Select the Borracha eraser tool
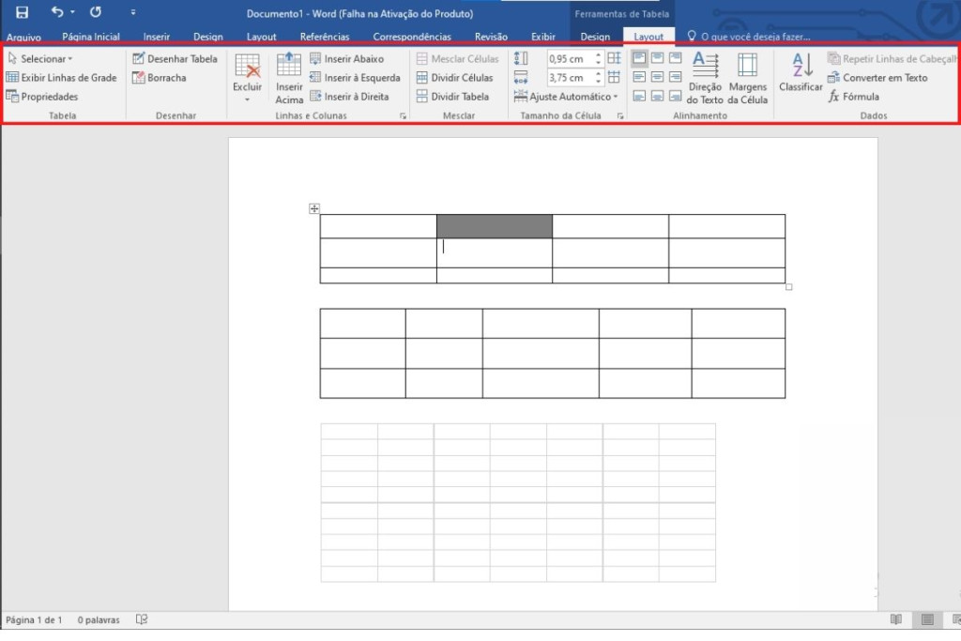961x641 pixels. tap(160, 78)
